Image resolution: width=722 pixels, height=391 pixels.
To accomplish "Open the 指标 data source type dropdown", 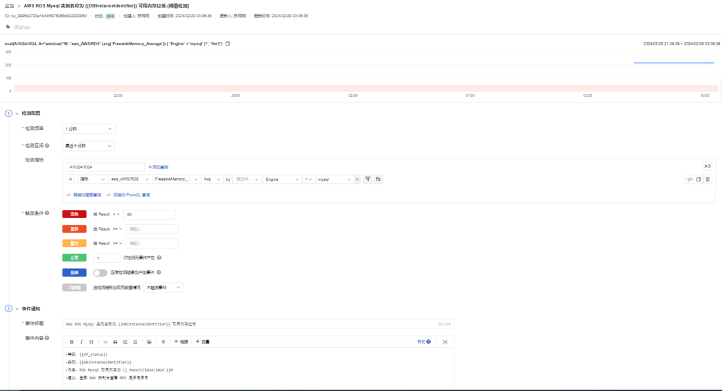I will [x=92, y=179].
